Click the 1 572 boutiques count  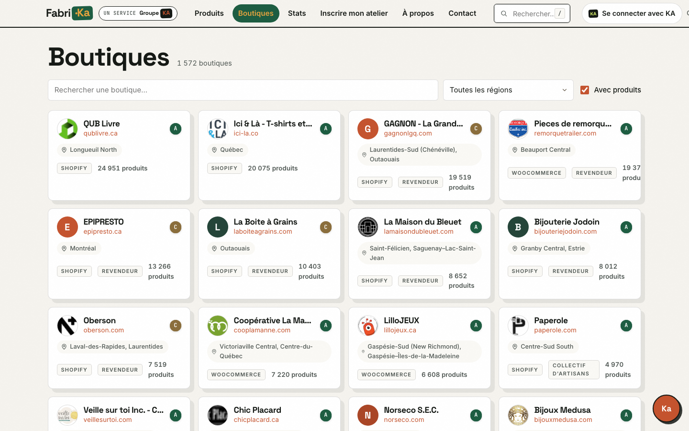(x=204, y=63)
